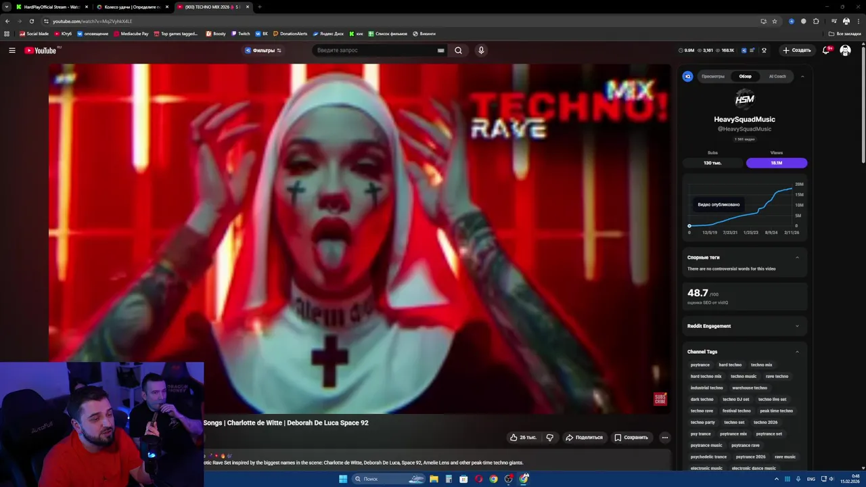Open the browser tab search dropdown
The width and height of the screenshot is (866, 487).
[6, 7]
